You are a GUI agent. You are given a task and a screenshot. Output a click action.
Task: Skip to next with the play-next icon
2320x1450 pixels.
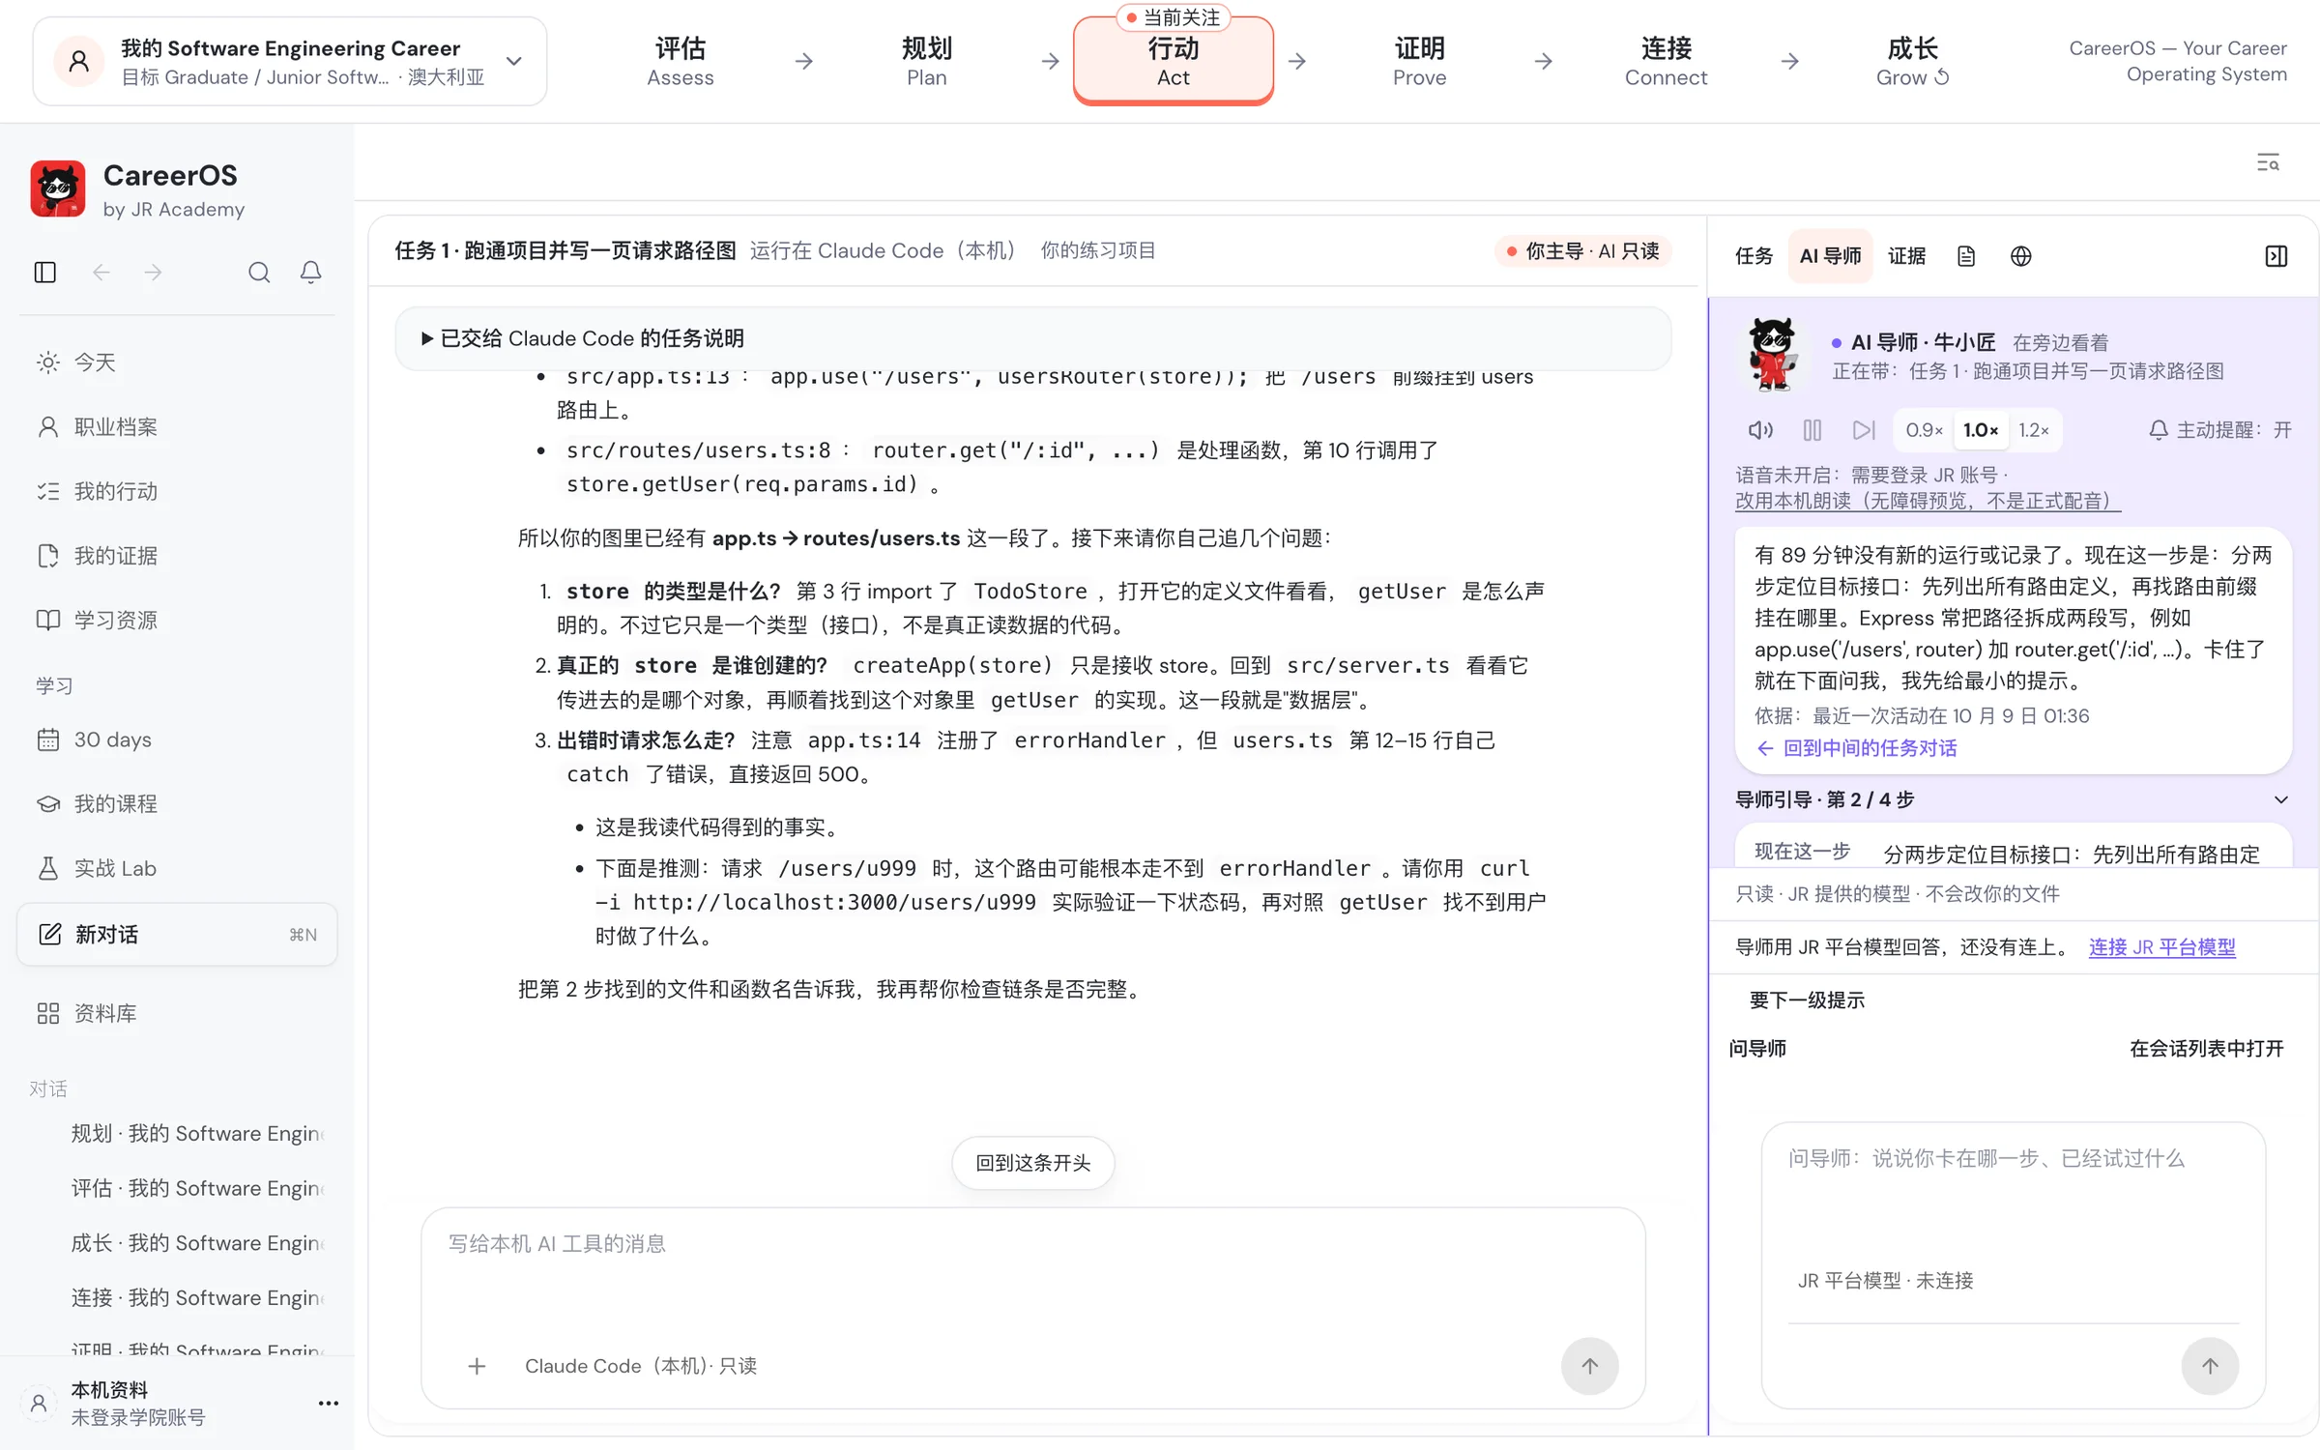[1864, 430]
